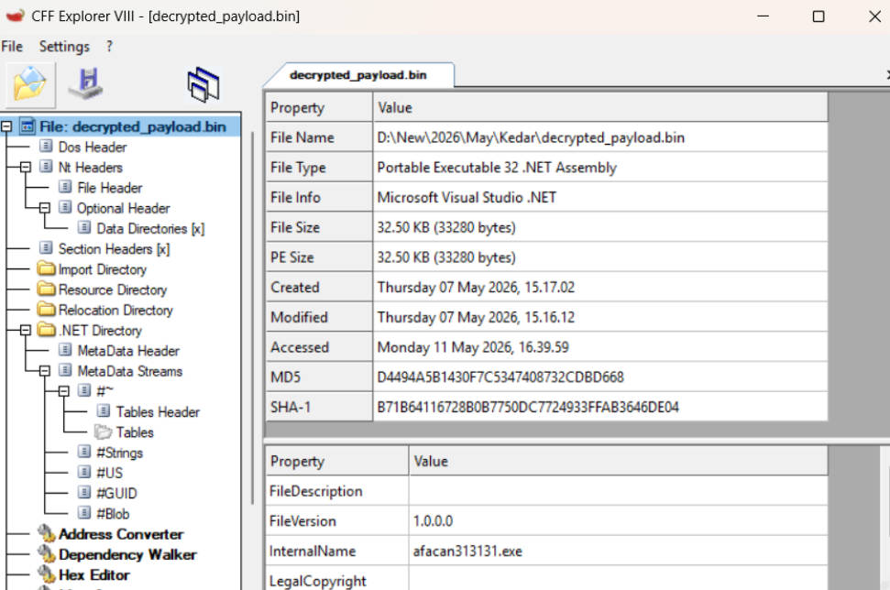Image resolution: width=890 pixels, height=590 pixels.
Task: Click the File Size value 32.50 KB
Action: click(446, 227)
